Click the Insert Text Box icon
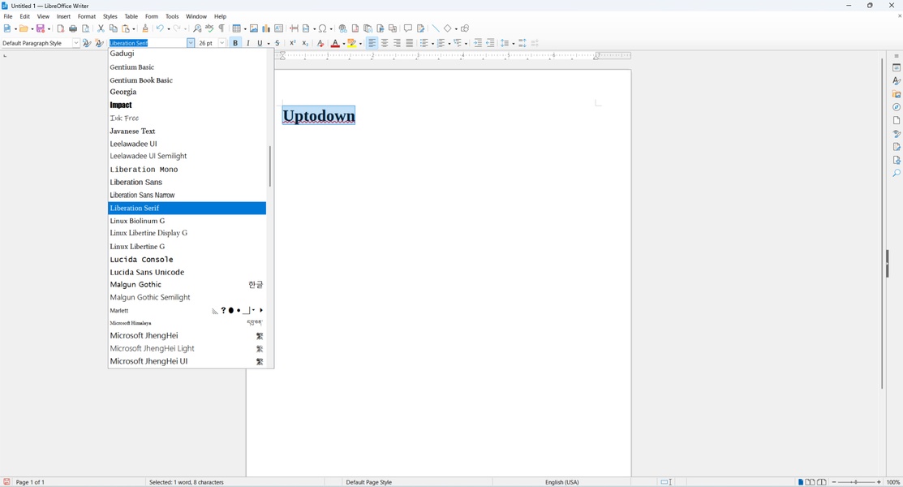Screen dimensions: 903x487 coord(279,28)
